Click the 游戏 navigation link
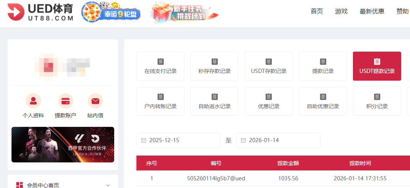The width and height of the screenshot is (410, 188). click(341, 11)
